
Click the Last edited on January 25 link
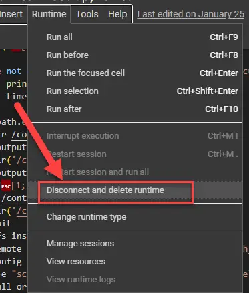(x=191, y=15)
